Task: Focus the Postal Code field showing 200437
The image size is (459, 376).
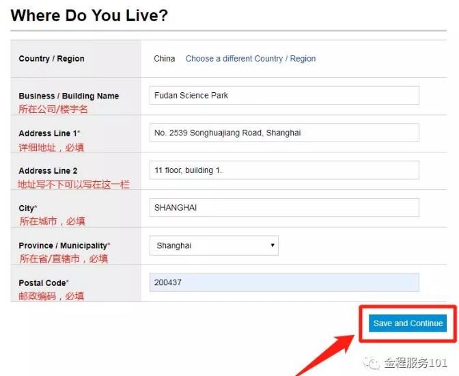Action: point(284,282)
